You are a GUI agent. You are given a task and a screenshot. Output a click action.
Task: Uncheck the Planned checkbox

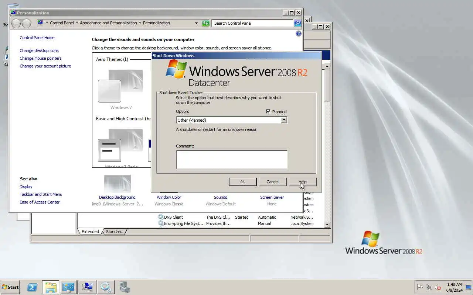click(268, 111)
